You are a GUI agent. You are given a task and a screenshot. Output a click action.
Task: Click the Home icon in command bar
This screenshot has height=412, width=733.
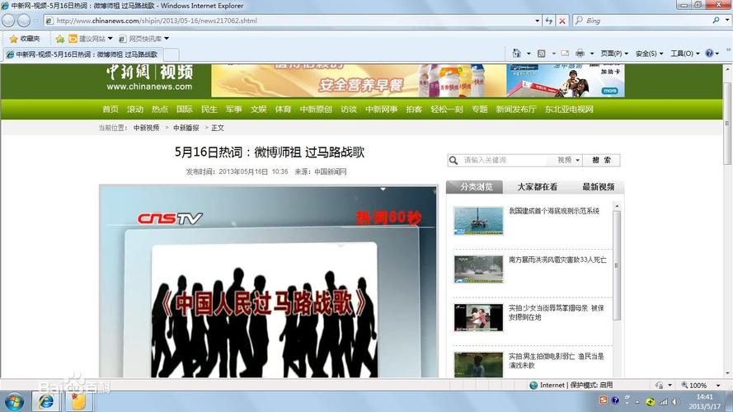tap(516, 54)
